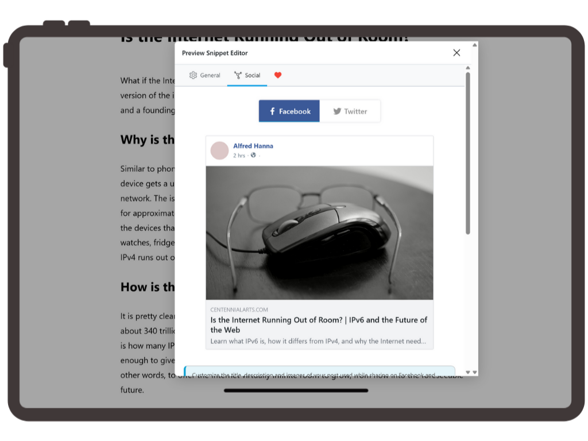This screenshot has width=588, height=441.
Task: Click the scrollbar up arrow in dialog
Action: pos(468,68)
